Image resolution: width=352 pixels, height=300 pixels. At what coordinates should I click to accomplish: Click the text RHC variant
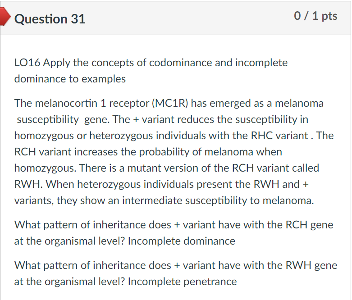tap(279, 136)
